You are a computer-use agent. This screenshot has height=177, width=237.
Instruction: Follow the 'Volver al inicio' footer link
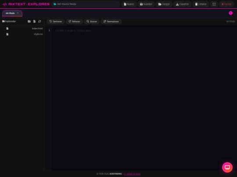tap(132, 174)
